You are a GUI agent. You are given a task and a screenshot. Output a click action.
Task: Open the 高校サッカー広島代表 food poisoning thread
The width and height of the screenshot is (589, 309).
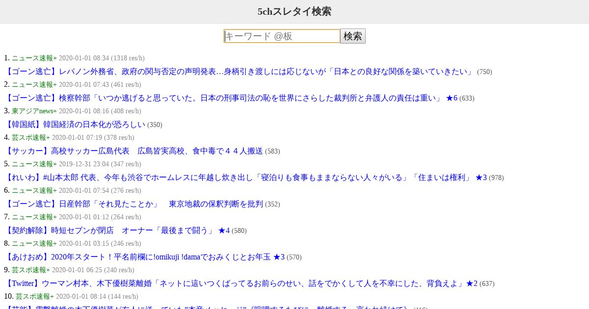coord(134,151)
